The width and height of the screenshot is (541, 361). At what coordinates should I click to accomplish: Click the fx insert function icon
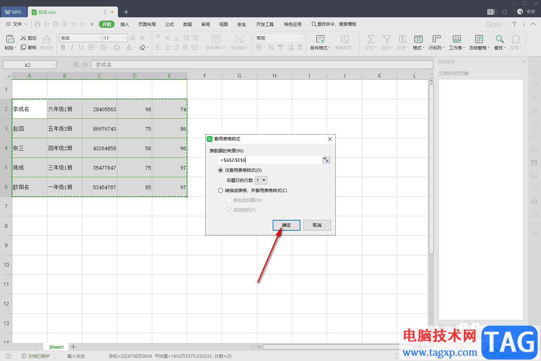(x=85, y=65)
